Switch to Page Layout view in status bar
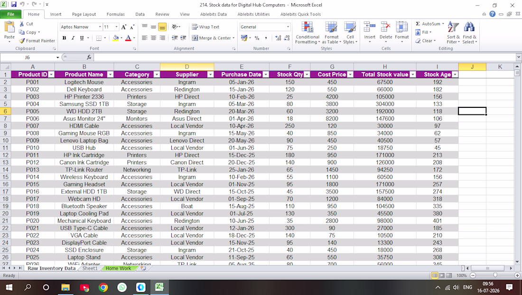522x295 pixels. tap(442, 276)
